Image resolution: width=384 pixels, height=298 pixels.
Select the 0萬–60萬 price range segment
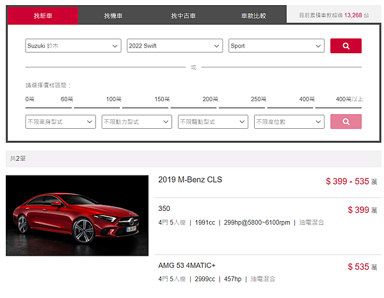(49, 108)
